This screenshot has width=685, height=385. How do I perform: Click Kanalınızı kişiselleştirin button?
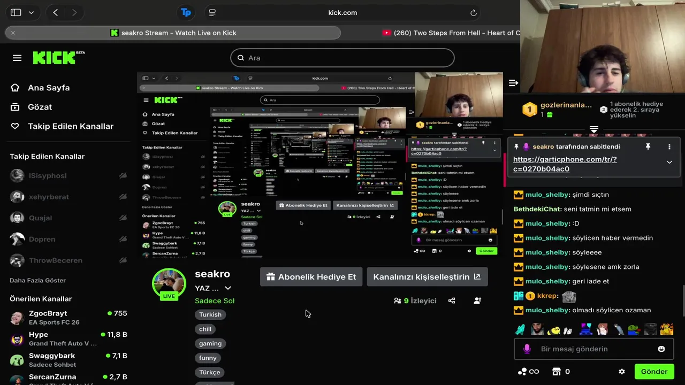[x=427, y=277]
